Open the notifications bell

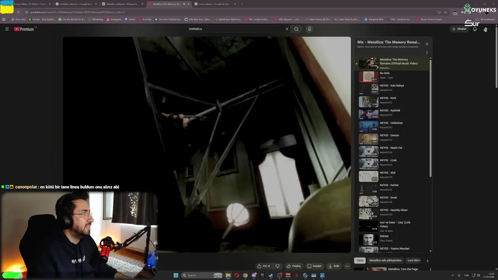(x=475, y=29)
